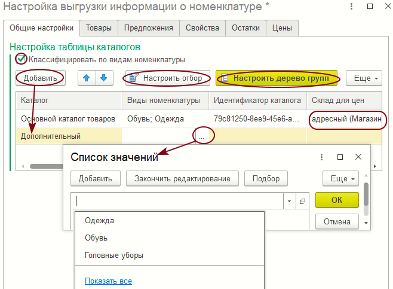Open the Еще menu in Список значений

[341, 178]
